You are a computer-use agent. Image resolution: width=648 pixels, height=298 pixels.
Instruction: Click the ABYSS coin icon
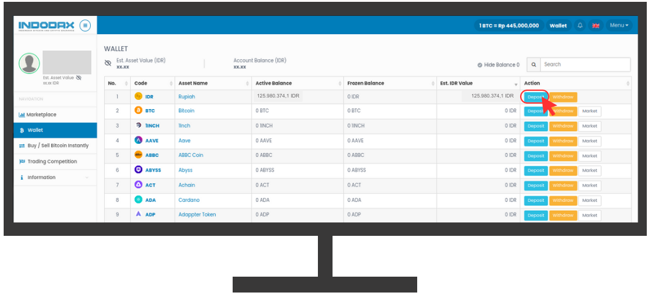(x=138, y=170)
